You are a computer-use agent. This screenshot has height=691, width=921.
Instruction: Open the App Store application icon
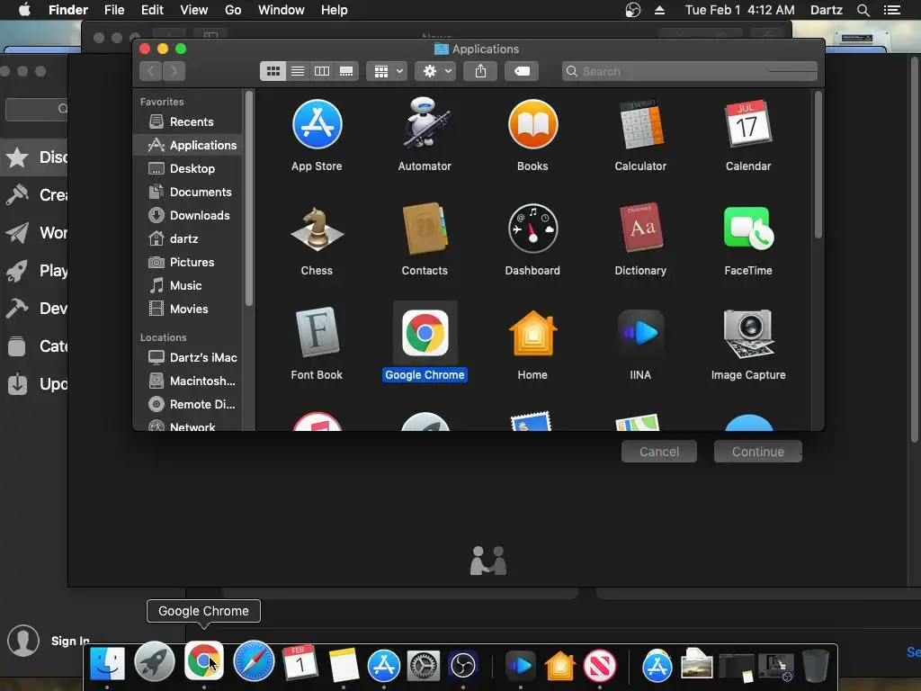click(x=317, y=124)
